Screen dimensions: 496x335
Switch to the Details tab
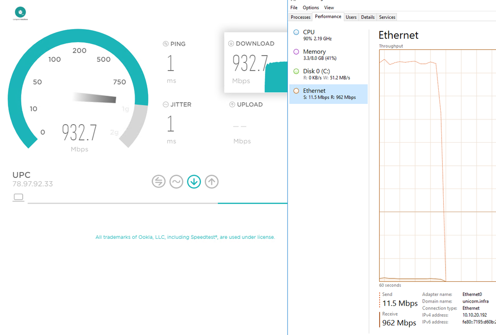(x=368, y=17)
